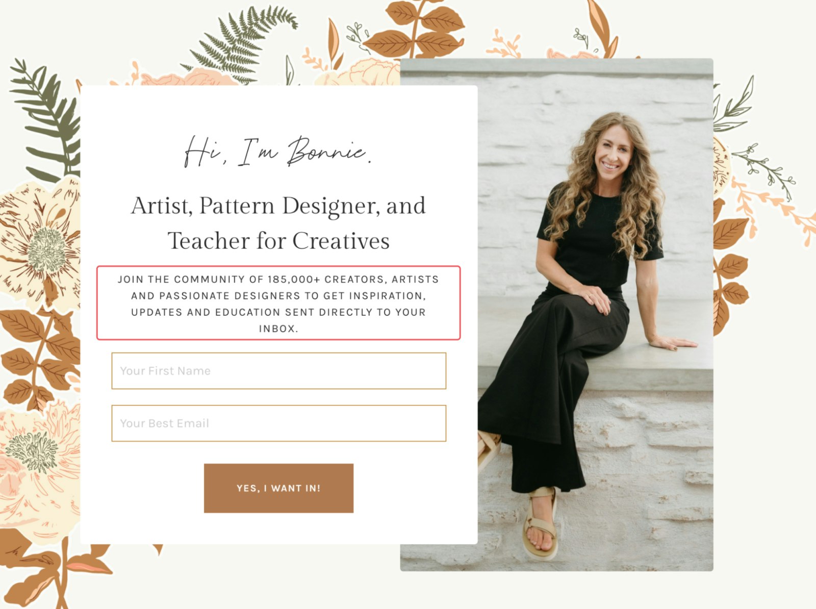Click the Teacher for Creatives line

click(278, 241)
